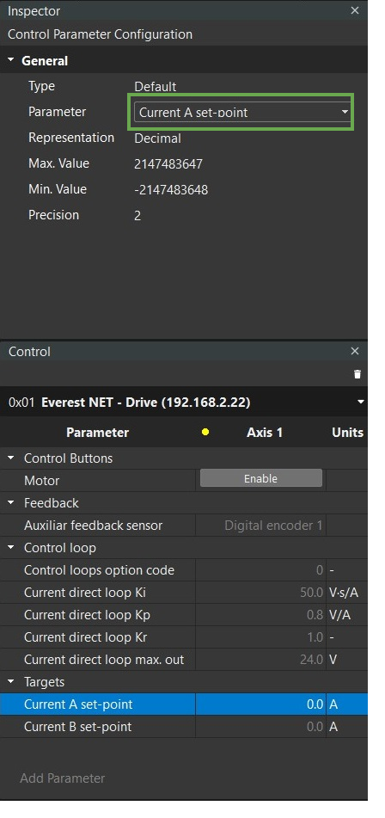Close the Inspector panel
Viewport: 385px width, 818px height.
[x=355, y=10]
